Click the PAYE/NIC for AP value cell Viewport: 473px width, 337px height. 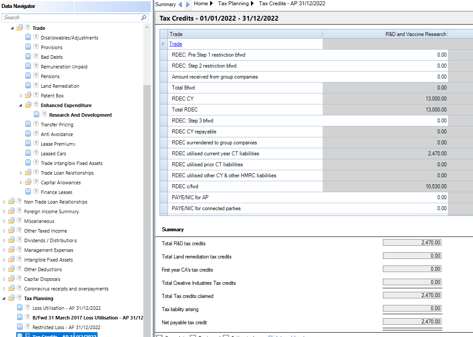click(x=385, y=197)
